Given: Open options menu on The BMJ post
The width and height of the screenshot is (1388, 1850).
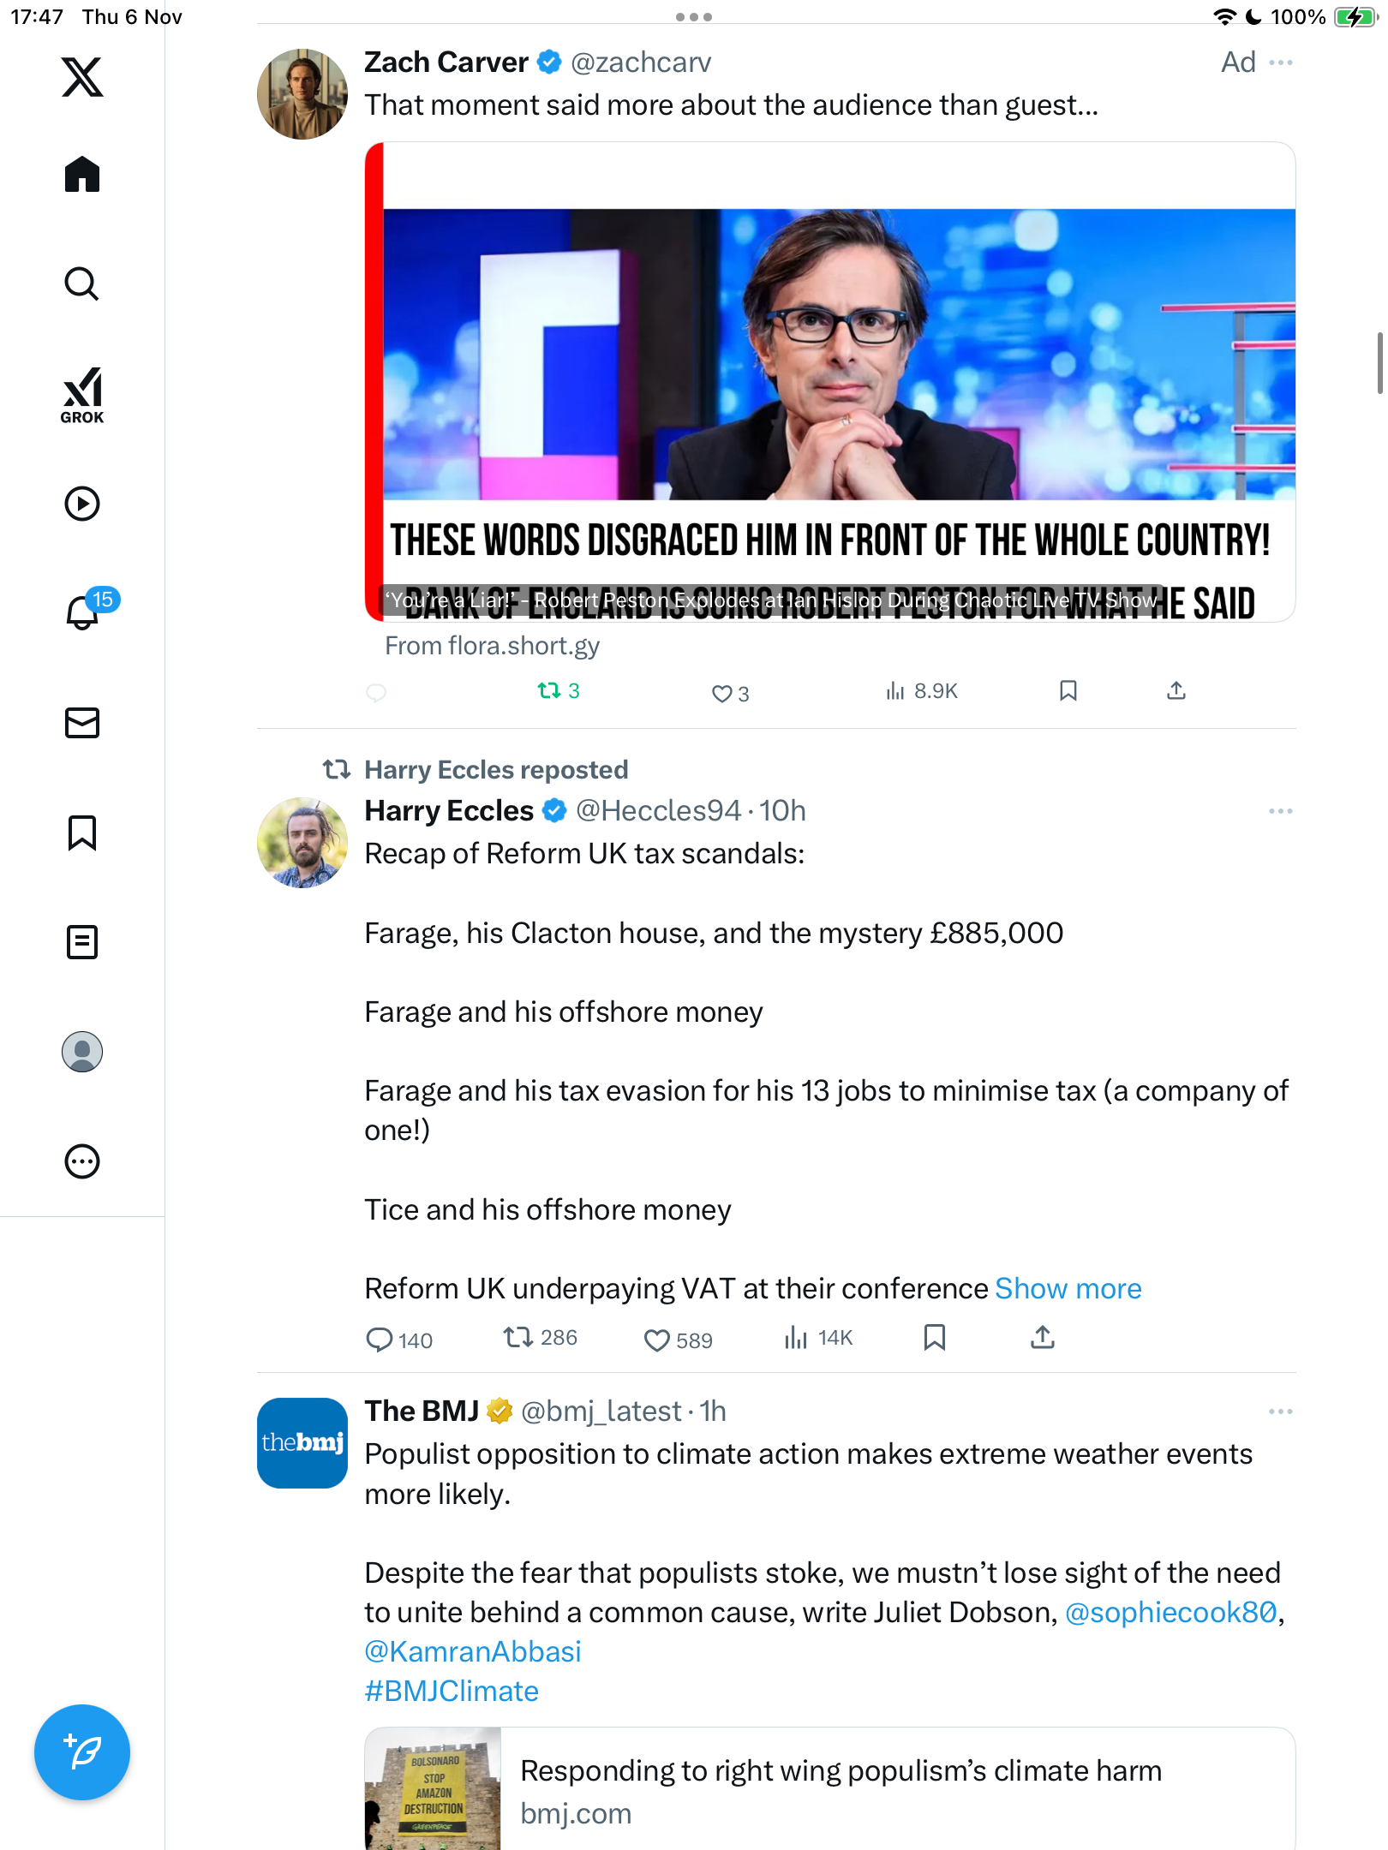Looking at the screenshot, I should [x=1281, y=1411].
